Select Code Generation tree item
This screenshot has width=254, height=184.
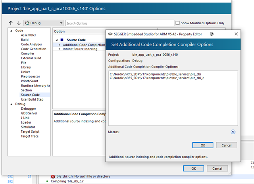(33, 49)
